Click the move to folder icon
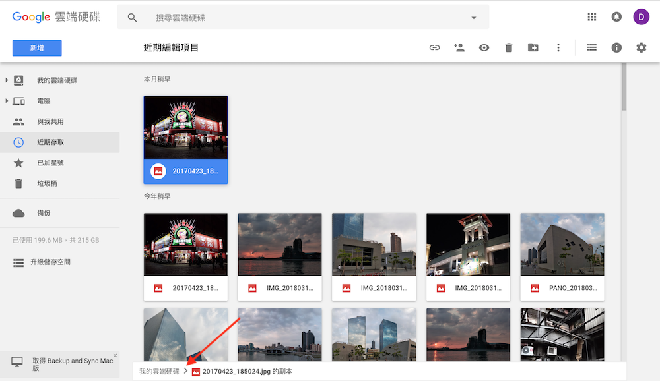This screenshot has height=381, width=660. click(x=533, y=47)
